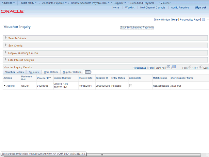Open the Favorites dropdown menu
The width and height of the screenshot is (209, 157).
(8, 3)
